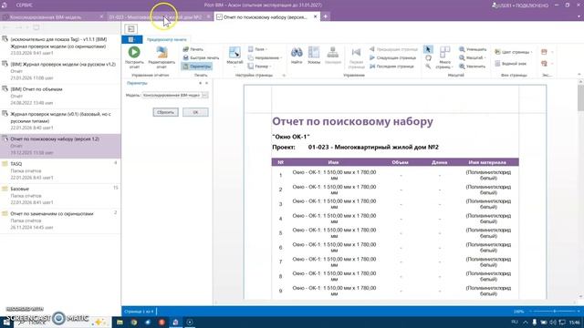Open page setup dialog launcher
Screen dimensions: 584x328
[284, 76]
